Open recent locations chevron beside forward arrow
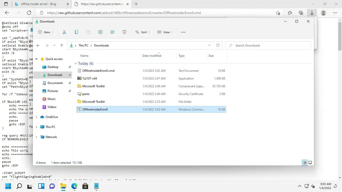The height and width of the screenshot is (192, 342). tap(54, 45)
